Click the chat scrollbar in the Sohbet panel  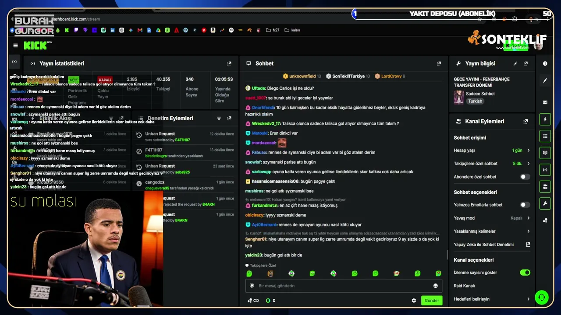pyautogui.click(x=447, y=255)
